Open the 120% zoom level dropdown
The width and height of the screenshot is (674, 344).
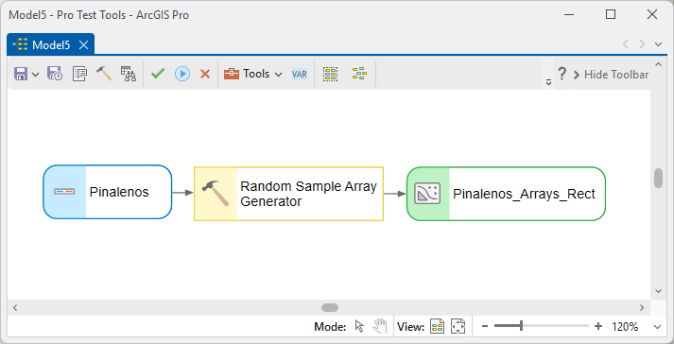click(657, 327)
